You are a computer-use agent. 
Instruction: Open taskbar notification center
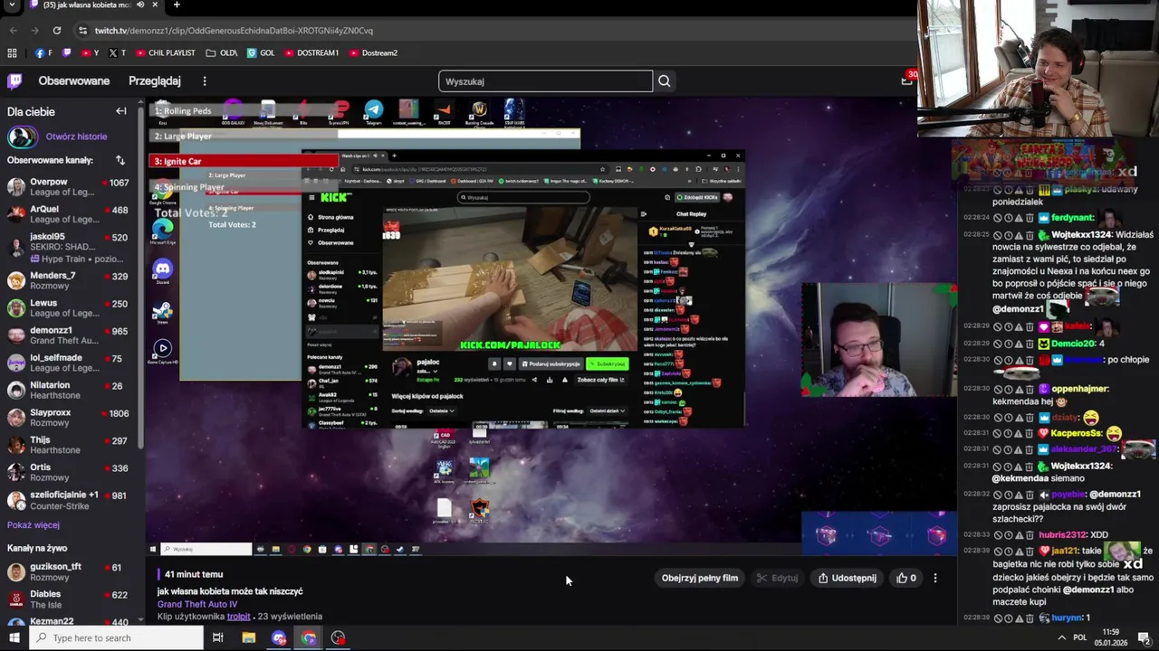[1144, 637]
